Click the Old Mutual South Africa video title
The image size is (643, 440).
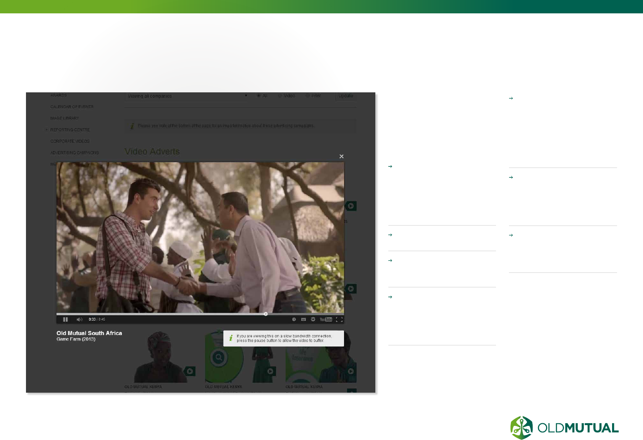89,333
